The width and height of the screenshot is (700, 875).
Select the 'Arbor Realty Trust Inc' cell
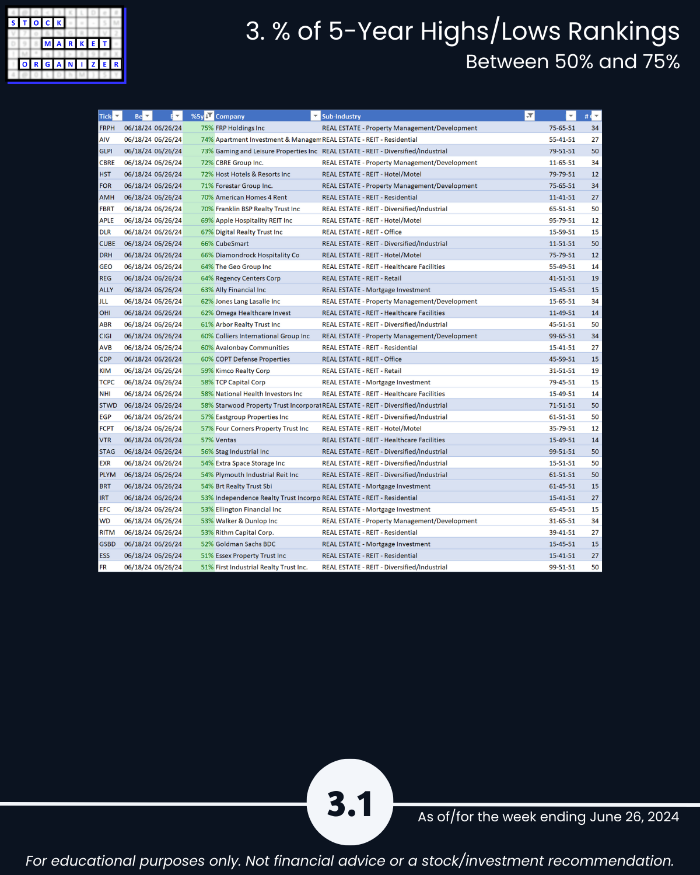(x=268, y=324)
